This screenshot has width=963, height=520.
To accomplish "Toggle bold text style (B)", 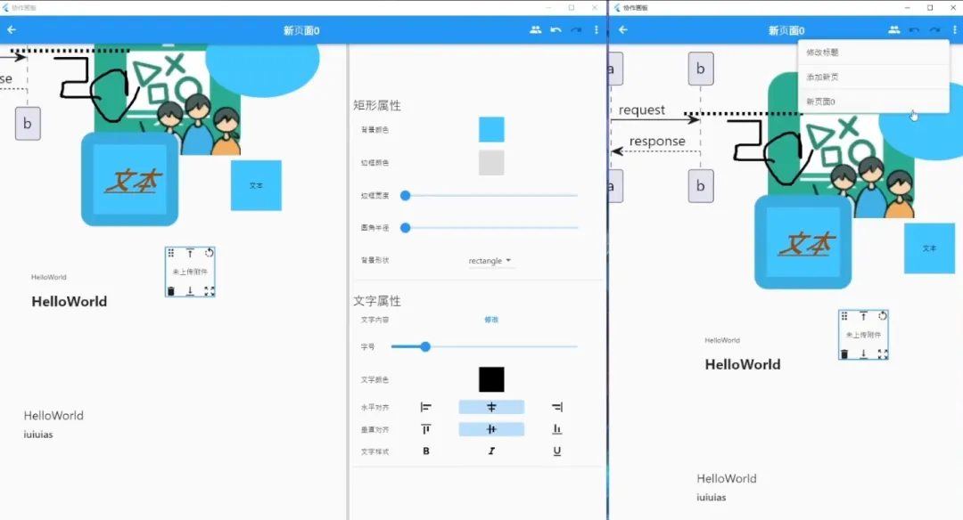I will 426,451.
